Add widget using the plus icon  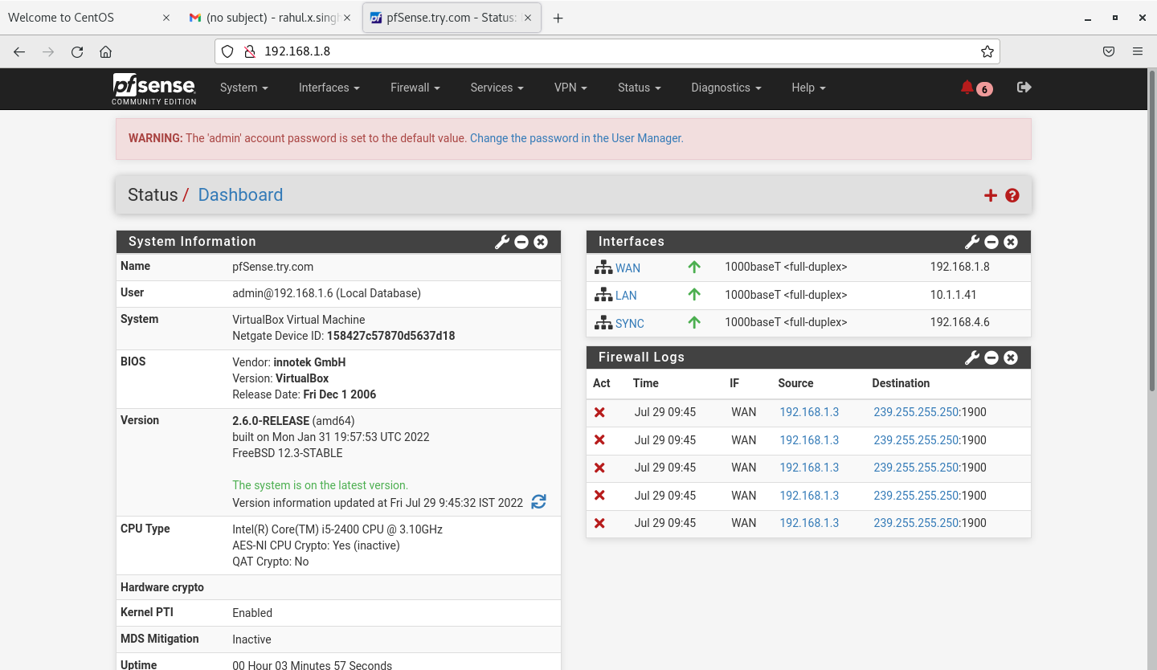pos(991,195)
